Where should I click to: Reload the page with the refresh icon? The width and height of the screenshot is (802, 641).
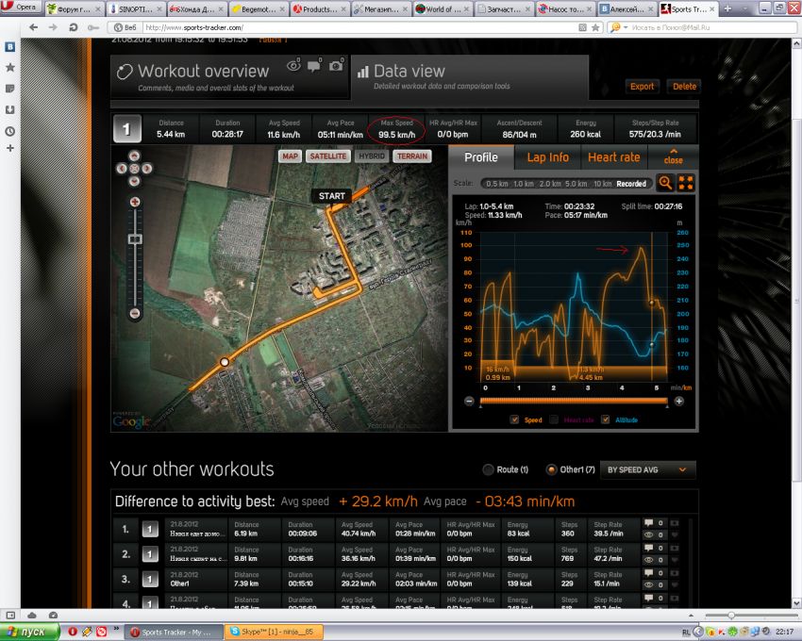(x=74, y=27)
